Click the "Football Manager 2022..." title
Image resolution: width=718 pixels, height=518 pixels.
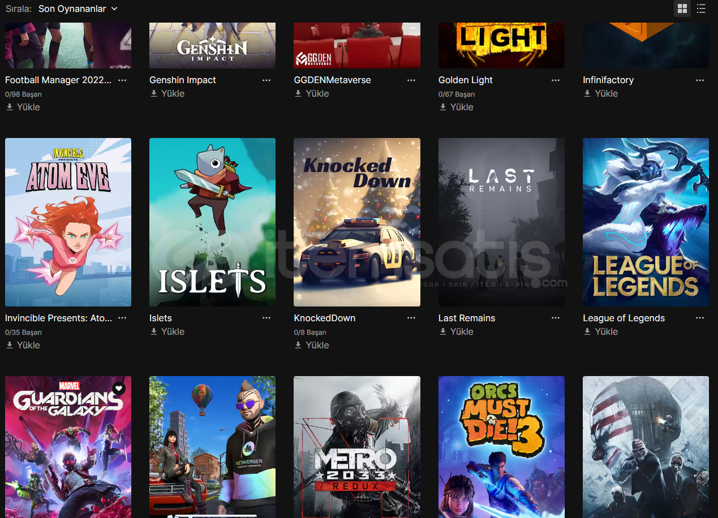coord(58,80)
